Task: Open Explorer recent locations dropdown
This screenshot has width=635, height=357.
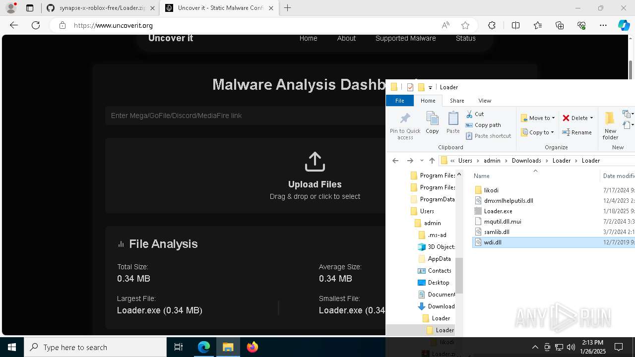Action: coord(422,161)
